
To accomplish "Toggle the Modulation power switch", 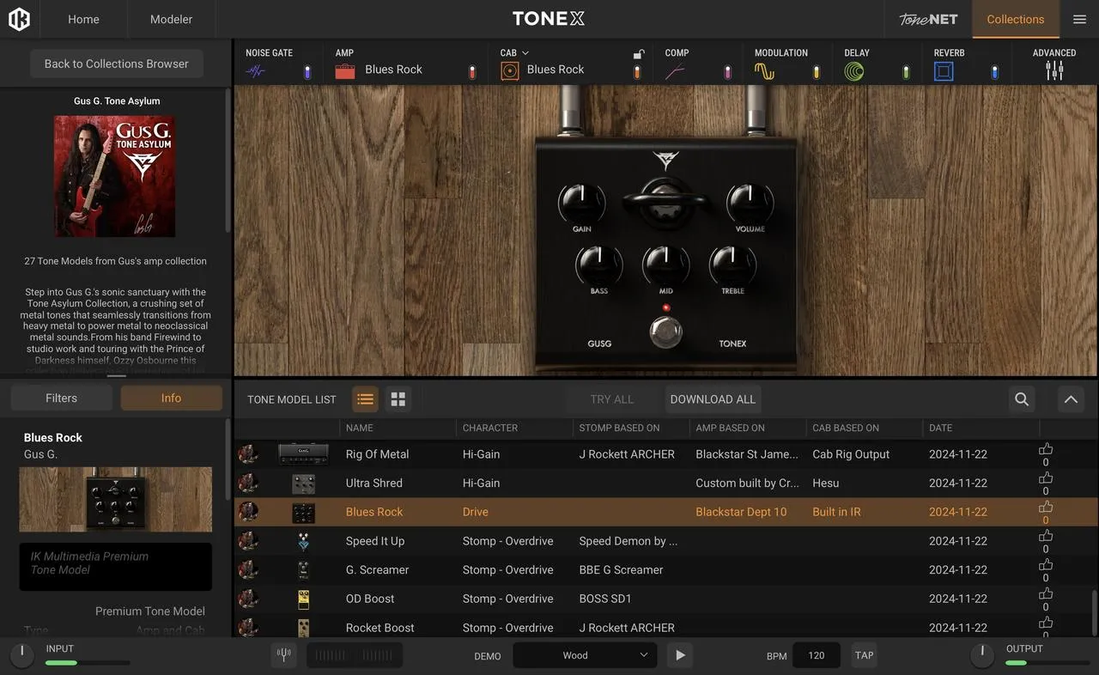I will pos(817,72).
